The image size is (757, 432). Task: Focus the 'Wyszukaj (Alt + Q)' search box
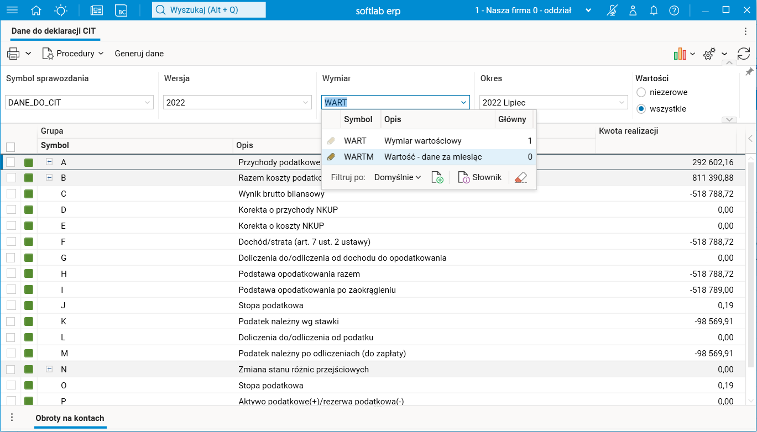tap(209, 10)
